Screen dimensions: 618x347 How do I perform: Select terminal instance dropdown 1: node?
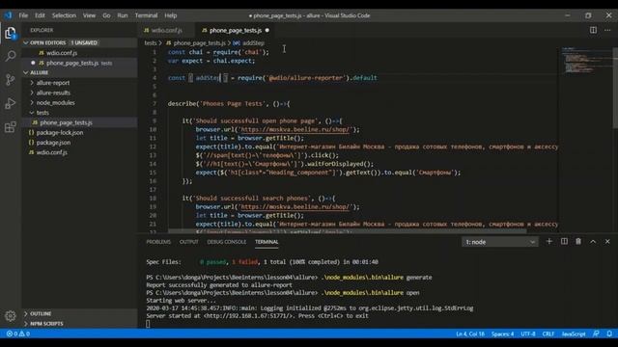click(499, 242)
